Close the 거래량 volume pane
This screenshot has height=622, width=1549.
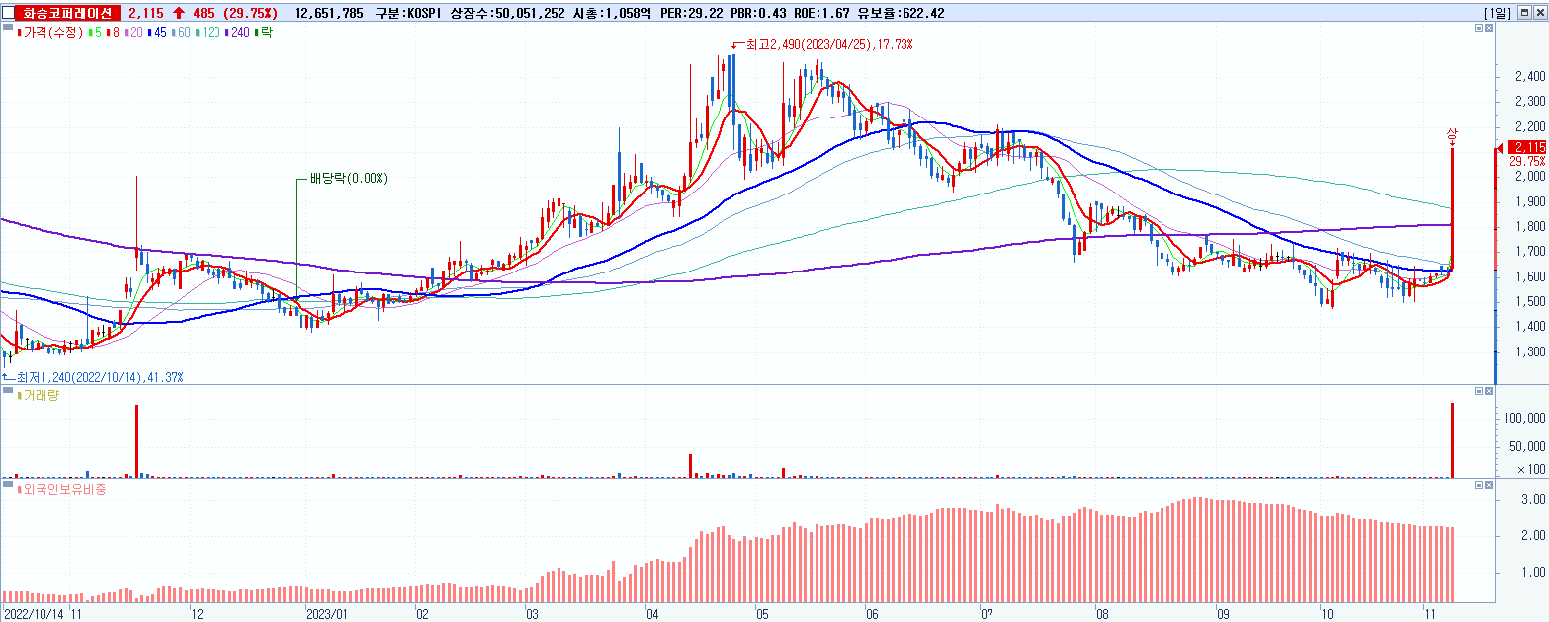point(1489,391)
